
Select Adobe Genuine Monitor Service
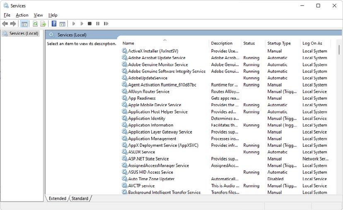coord(158,64)
